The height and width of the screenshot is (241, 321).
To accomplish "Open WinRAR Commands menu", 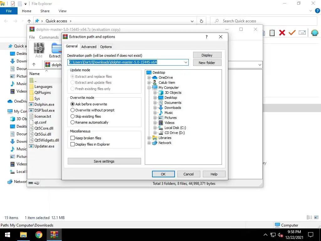I will coord(49,37).
